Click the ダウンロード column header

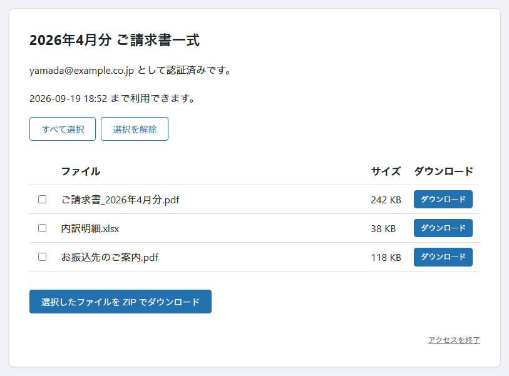coord(443,171)
